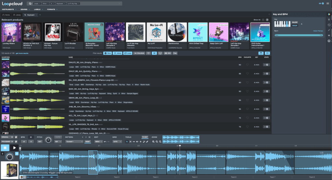Viewport: 332px width, 180px height.
Task: Click the Match Tempo link
Action: click(318, 31)
